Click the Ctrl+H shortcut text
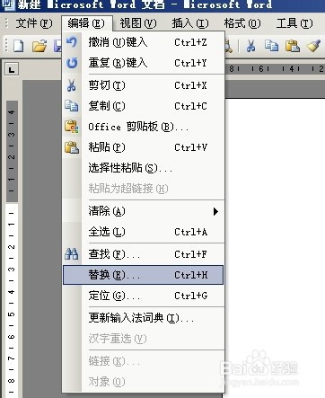The height and width of the screenshot is (398, 325). click(191, 275)
